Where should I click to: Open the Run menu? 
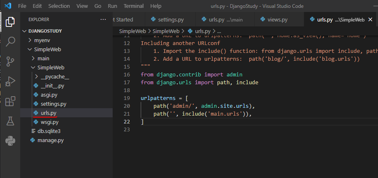coord(112,6)
